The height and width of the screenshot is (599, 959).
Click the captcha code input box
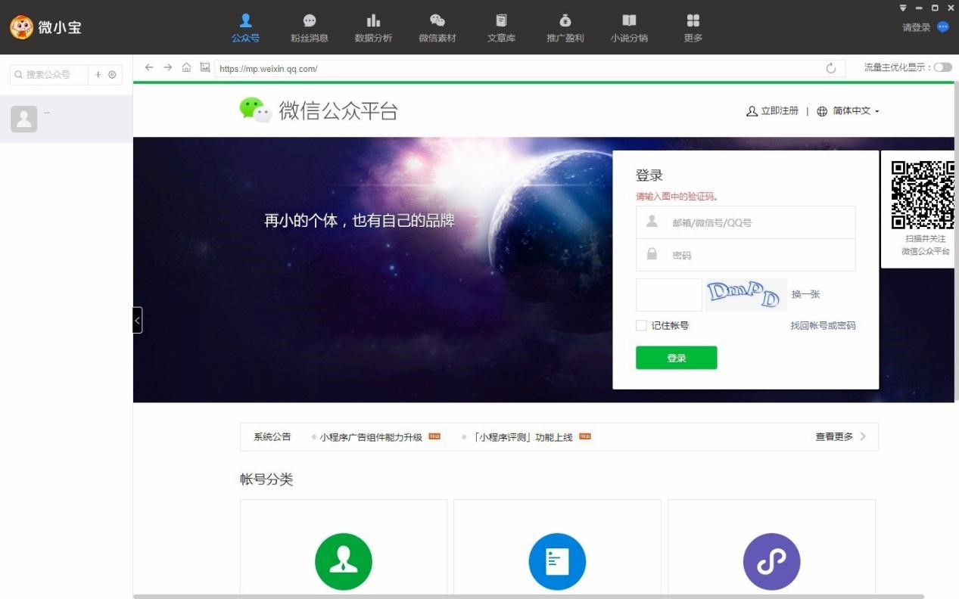click(669, 295)
